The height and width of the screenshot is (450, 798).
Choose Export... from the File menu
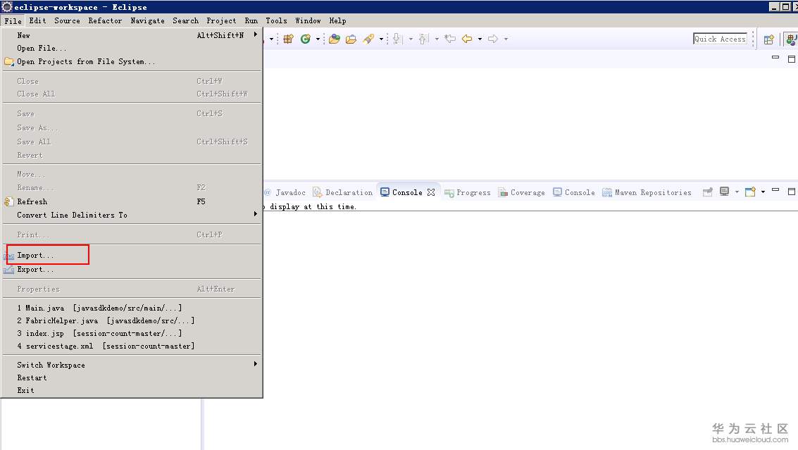[132, 269]
